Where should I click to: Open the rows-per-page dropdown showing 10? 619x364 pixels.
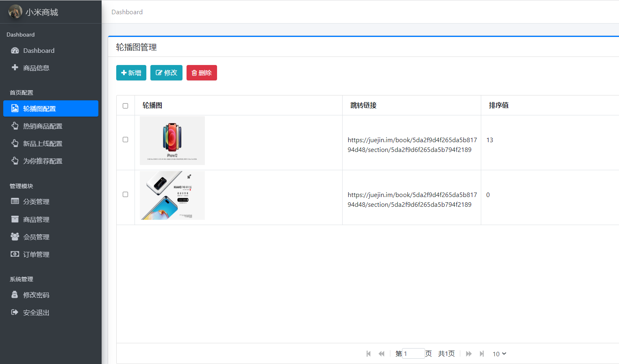[x=500, y=354]
